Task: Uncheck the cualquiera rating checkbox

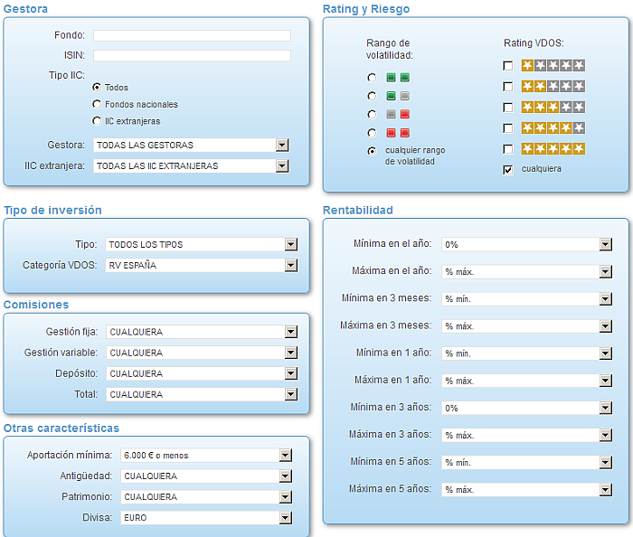Action: [508, 169]
